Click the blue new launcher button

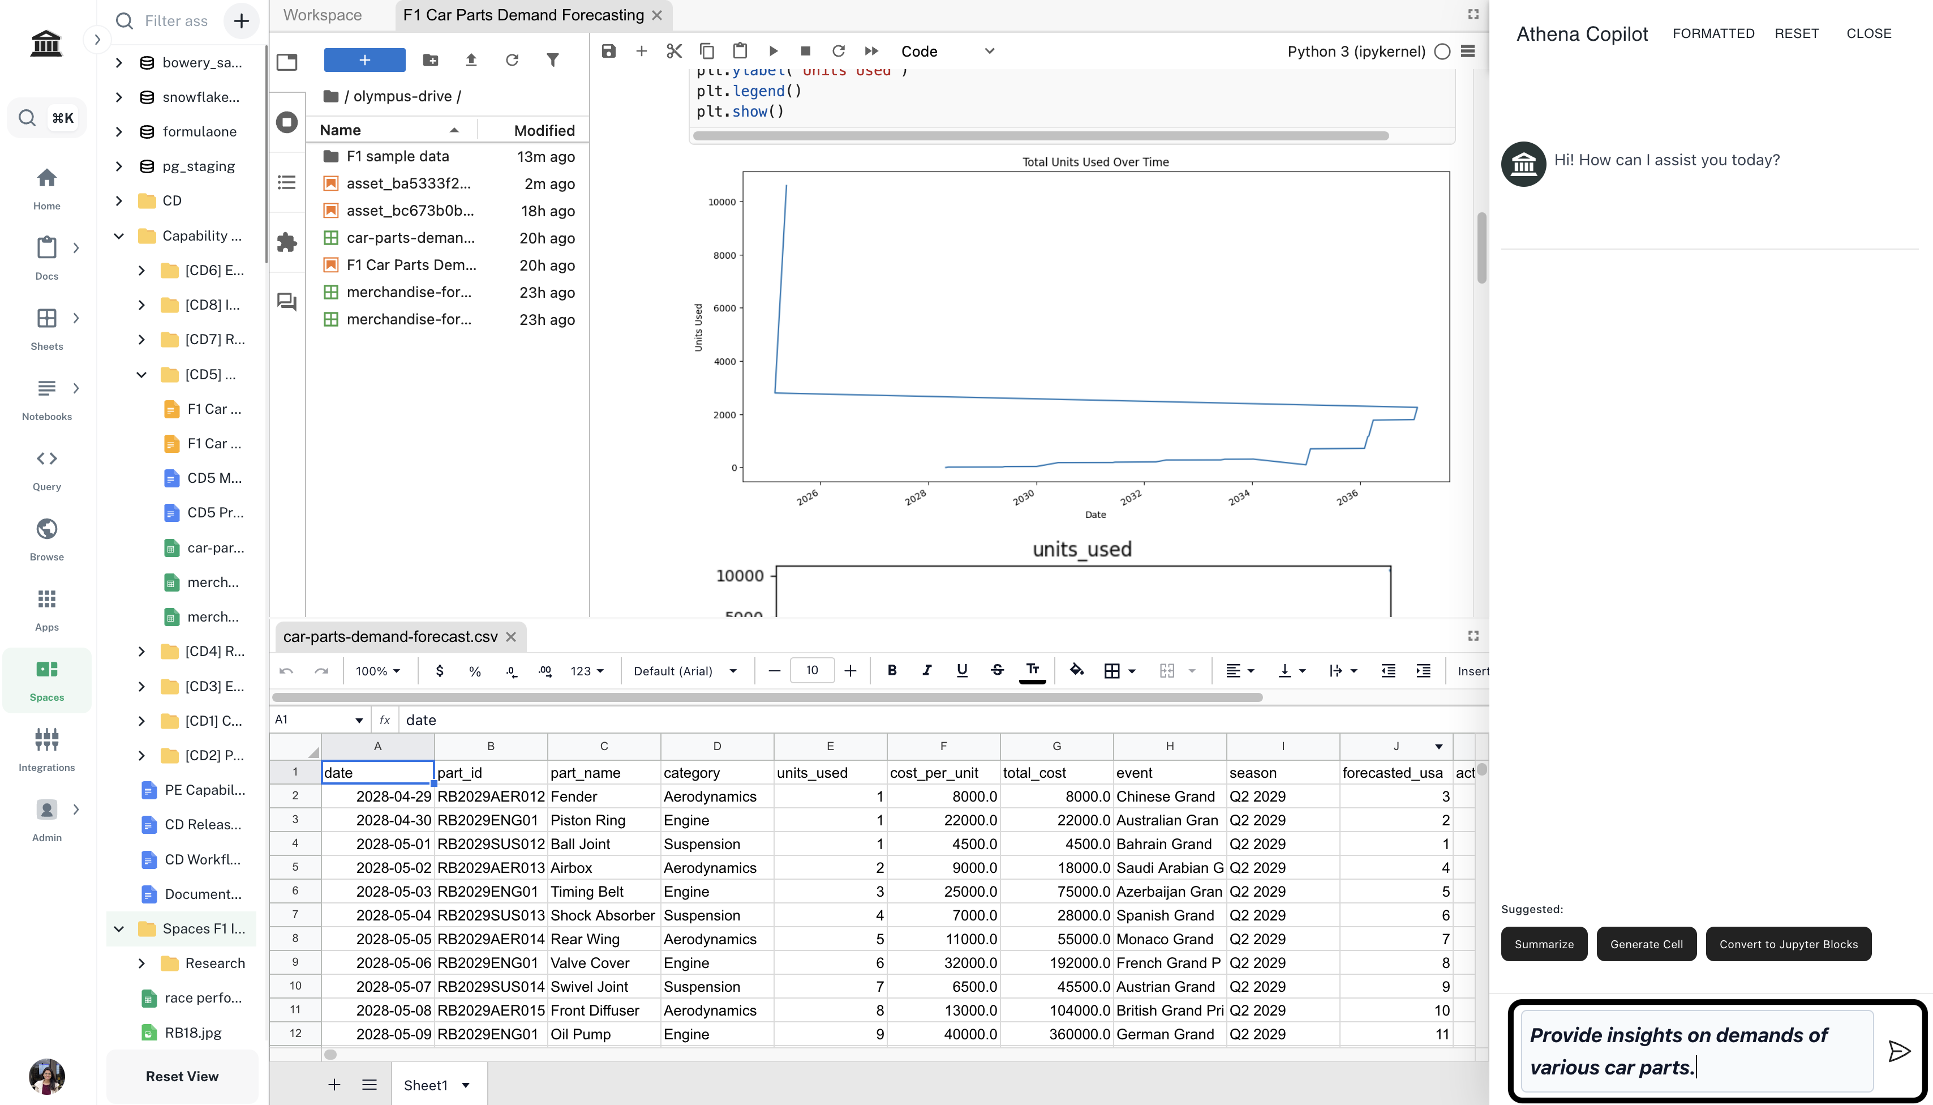point(365,60)
